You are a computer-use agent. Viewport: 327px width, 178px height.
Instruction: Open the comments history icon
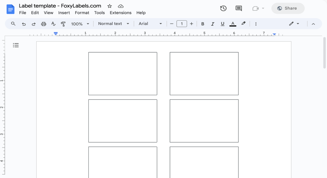(239, 8)
